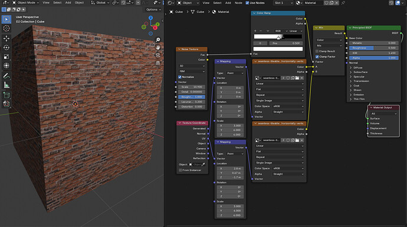Open Object menu in 3D viewport header

pyautogui.click(x=79, y=2)
